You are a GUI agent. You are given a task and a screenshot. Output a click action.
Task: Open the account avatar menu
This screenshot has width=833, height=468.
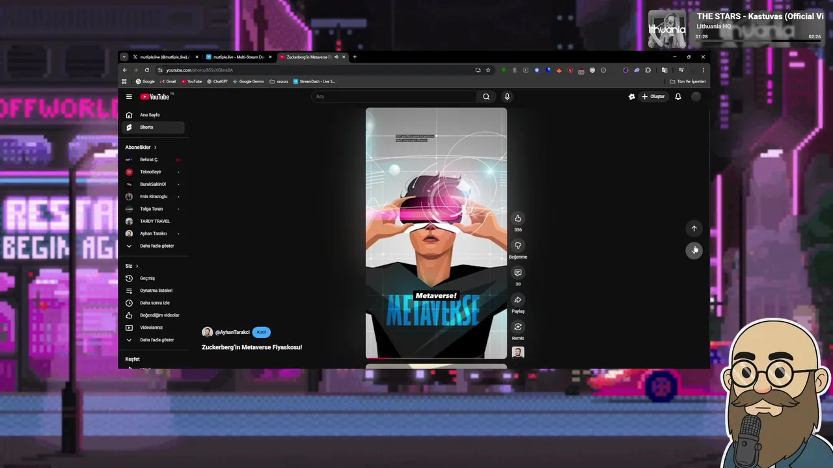[696, 97]
